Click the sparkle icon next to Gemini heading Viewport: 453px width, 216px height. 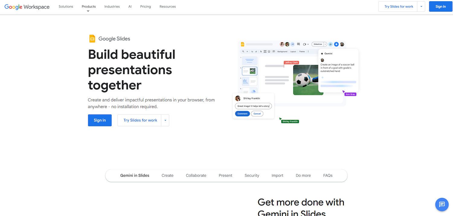[x=322, y=54]
